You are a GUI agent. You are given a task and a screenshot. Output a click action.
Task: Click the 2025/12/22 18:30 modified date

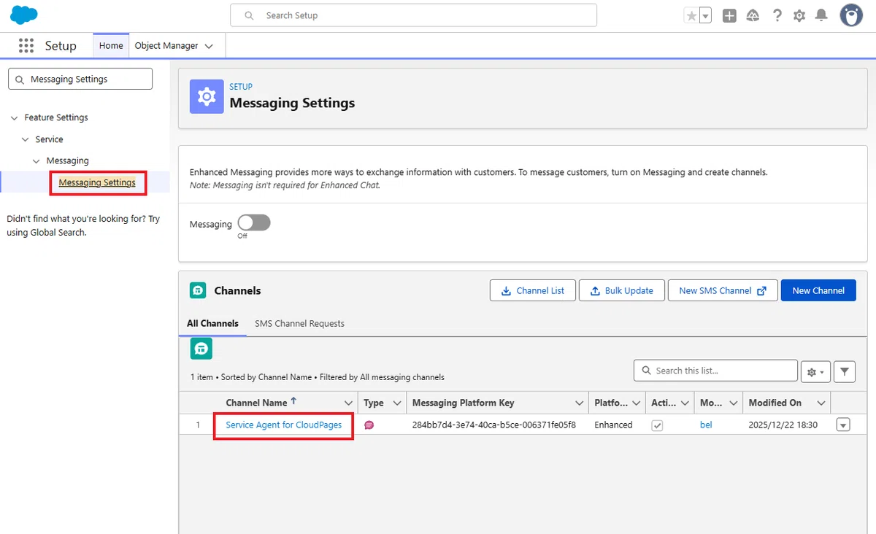783,425
